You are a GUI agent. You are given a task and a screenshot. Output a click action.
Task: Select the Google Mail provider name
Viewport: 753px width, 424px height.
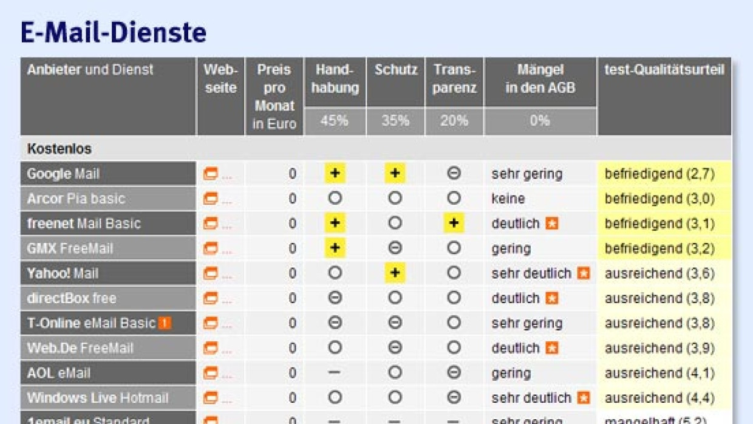pyautogui.click(x=63, y=174)
